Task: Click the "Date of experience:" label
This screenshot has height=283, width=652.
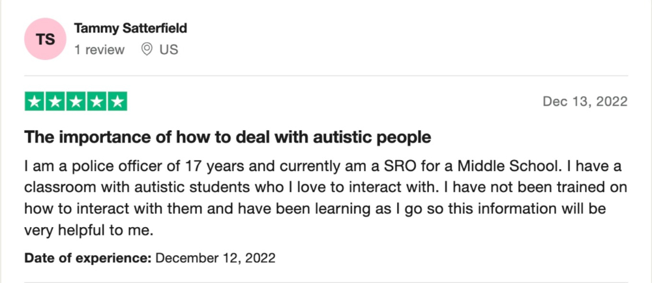Action: [x=88, y=258]
